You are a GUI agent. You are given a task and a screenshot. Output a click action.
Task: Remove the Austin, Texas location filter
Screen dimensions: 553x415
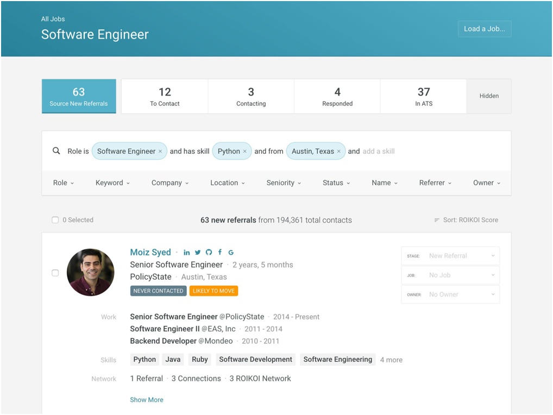point(339,152)
